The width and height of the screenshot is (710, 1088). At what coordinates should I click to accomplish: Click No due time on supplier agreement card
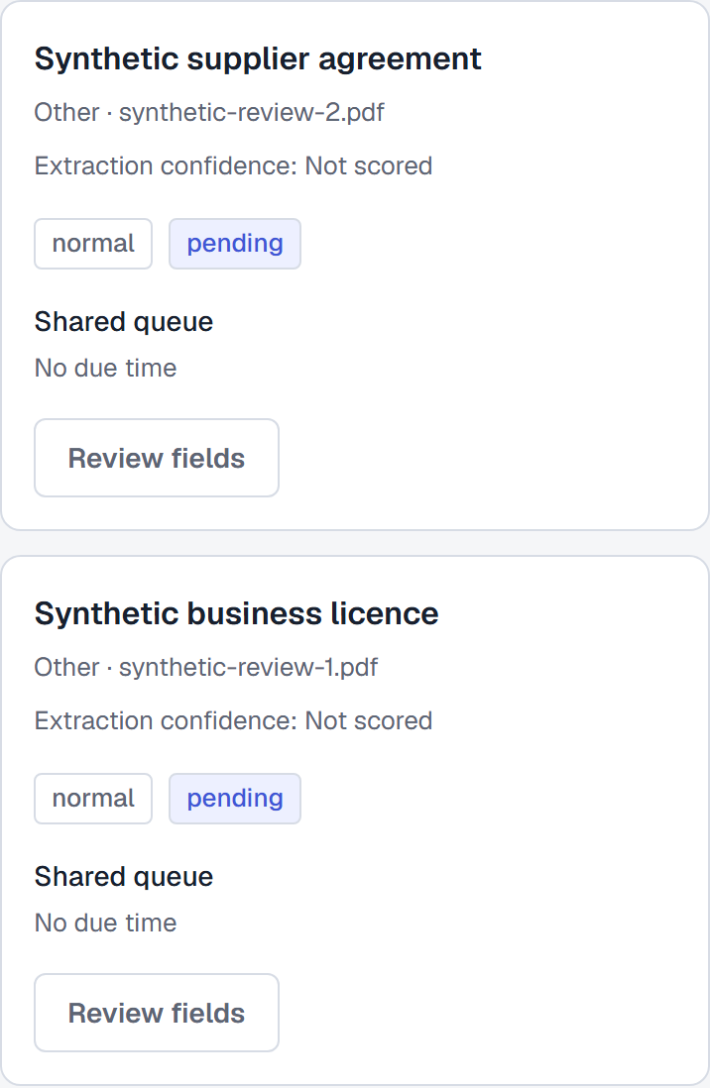105,368
